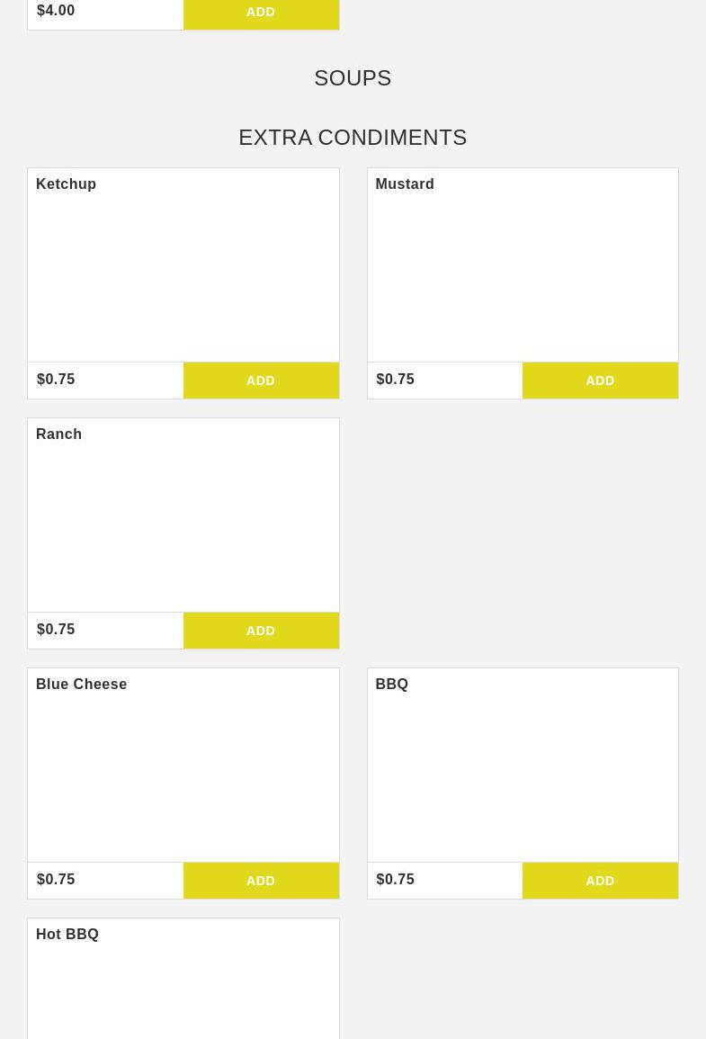Select the Ketchup item title
706x1039 pixels.
(x=67, y=184)
